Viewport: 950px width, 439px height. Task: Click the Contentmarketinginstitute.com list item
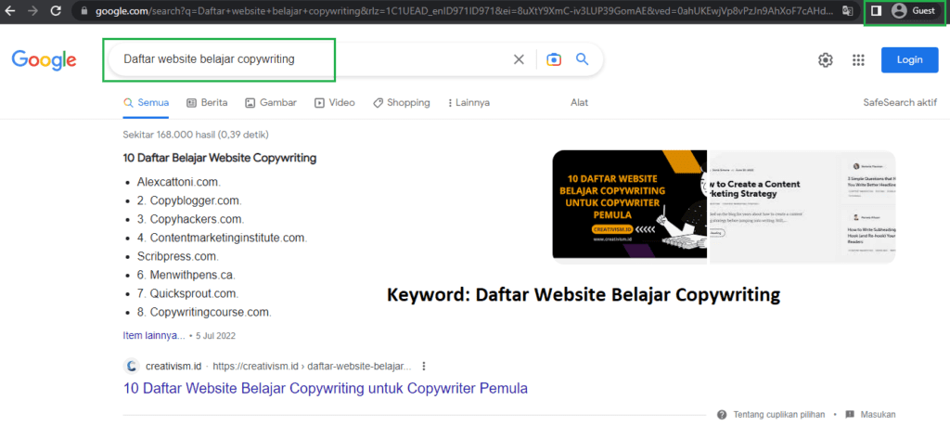(223, 239)
